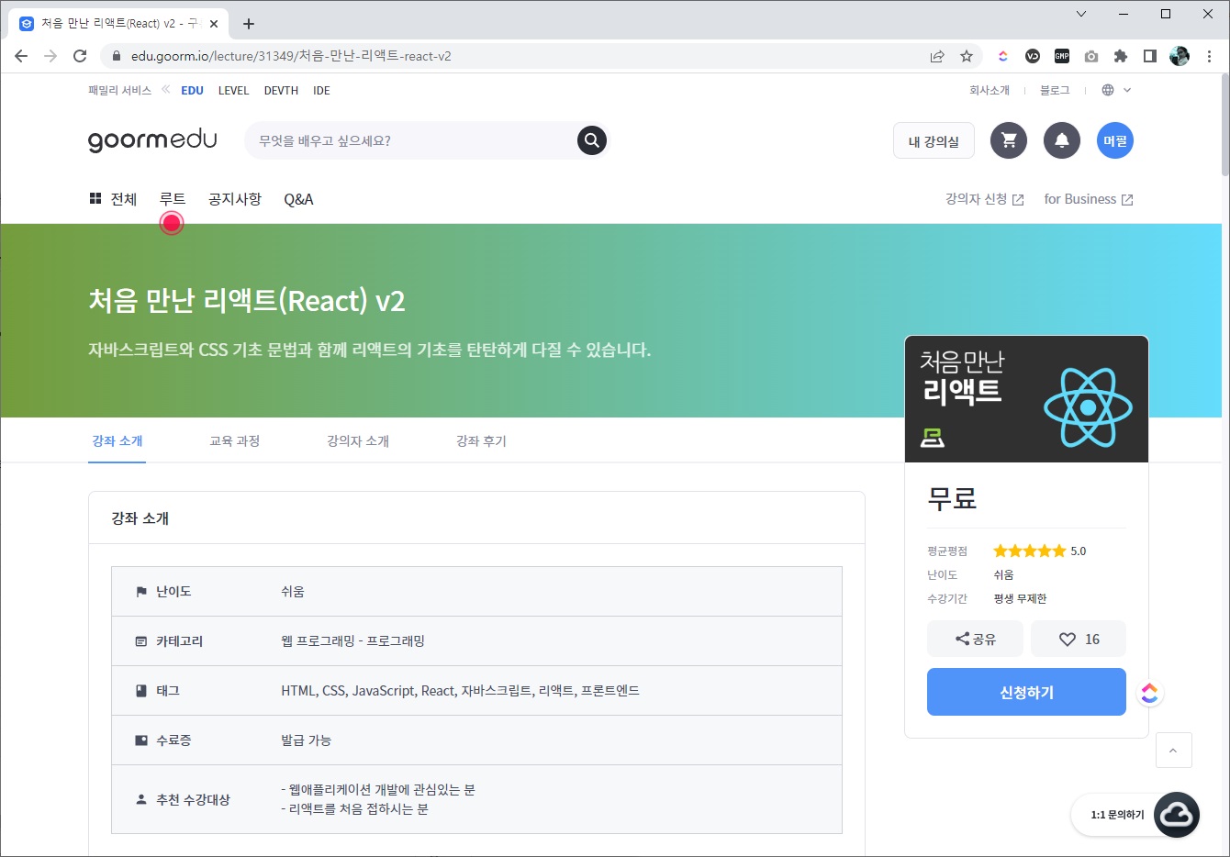This screenshot has height=857, width=1230.
Task: Like the course with heart button
Action: (x=1079, y=639)
